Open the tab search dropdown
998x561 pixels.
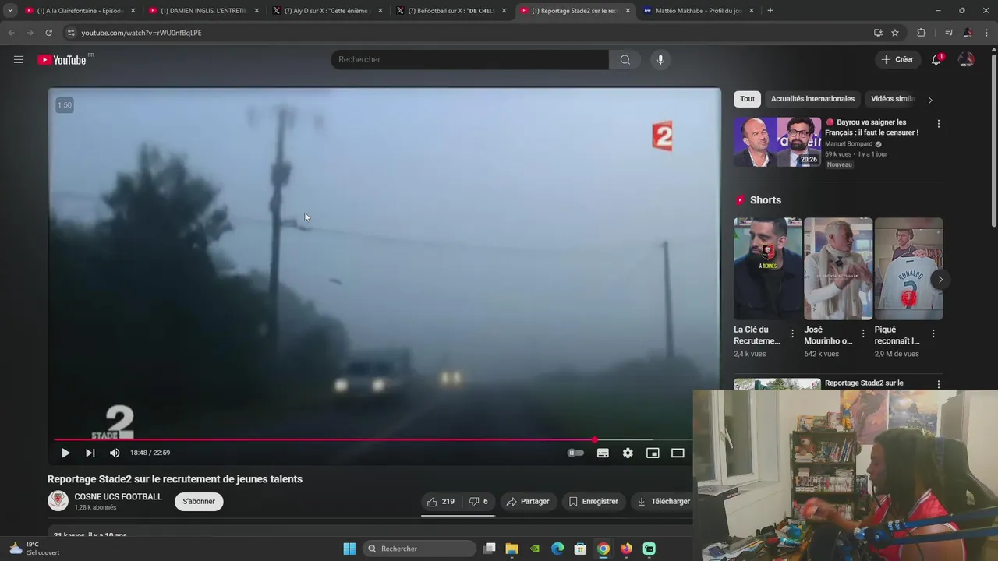(x=10, y=11)
